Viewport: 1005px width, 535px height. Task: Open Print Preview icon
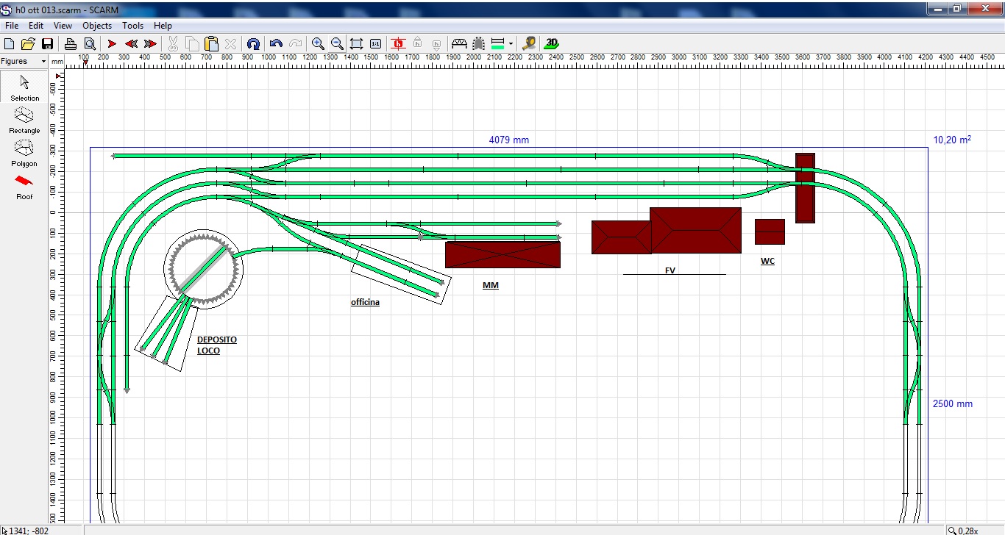click(89, 43)
